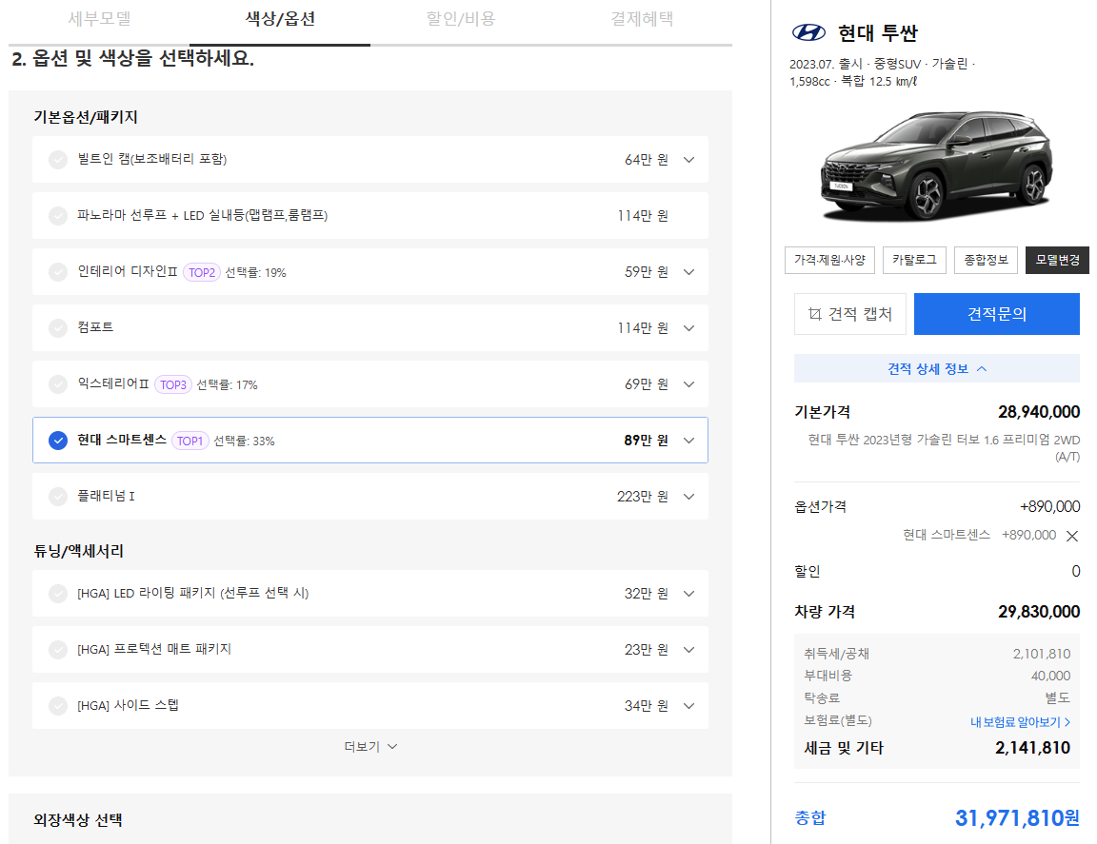Open 가격·제원·사양 info
This screenshot has height=844, width=1097.
[x=829, y=260]
